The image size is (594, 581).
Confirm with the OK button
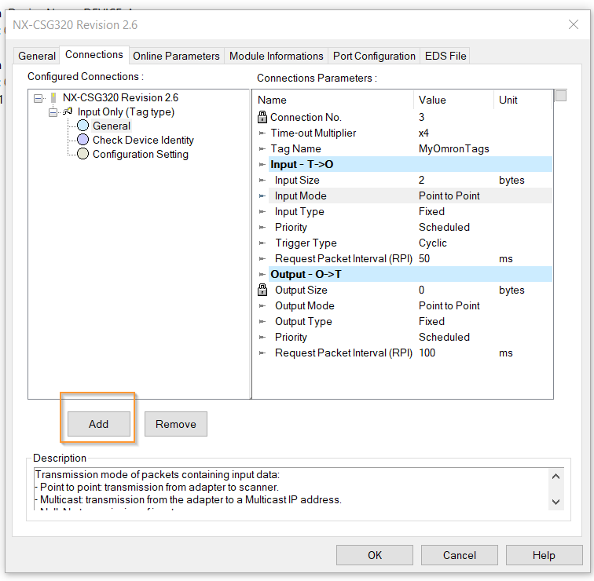(x=375, y=555)
